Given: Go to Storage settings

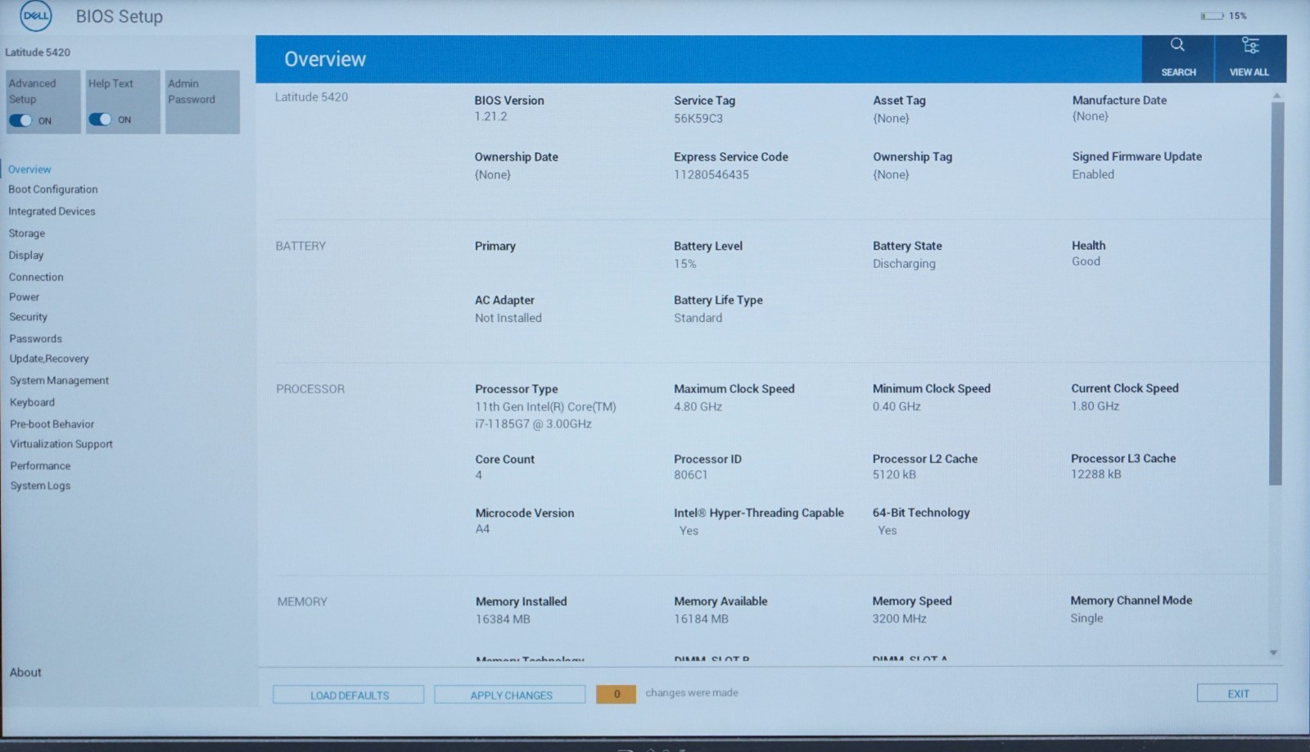Looking at the screenshot, I should coord(26,233).
